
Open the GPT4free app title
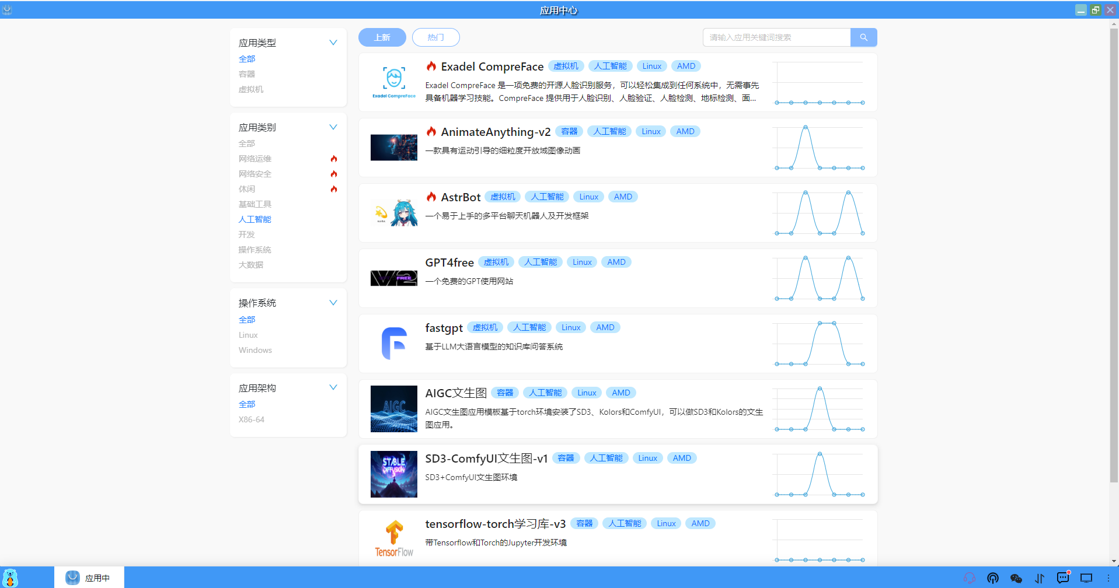tap(449, 262)
